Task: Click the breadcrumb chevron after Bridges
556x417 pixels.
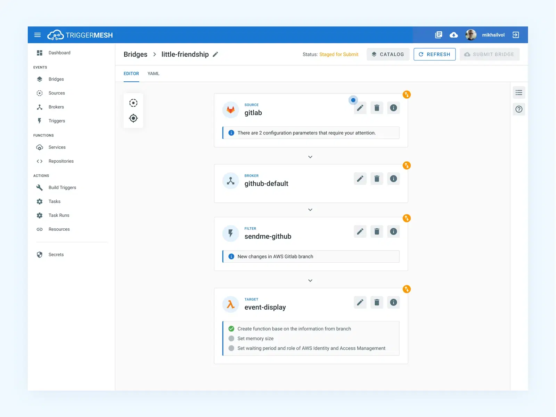Action: click(155, 54)
